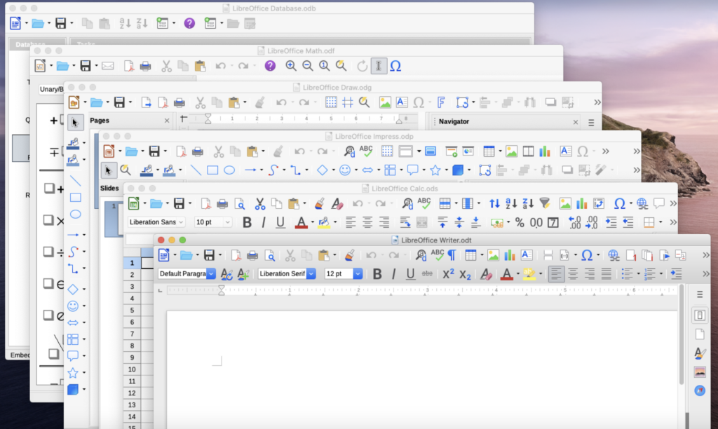Close the Pages panel in Draw
Image resolution: width=718 pixels, height=429 pixels.
pyautogui.click(x=167, y=121)
